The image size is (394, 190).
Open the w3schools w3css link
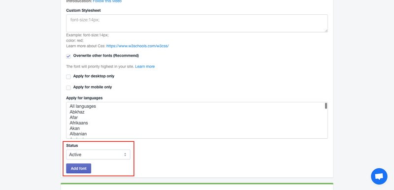point(137,46)
